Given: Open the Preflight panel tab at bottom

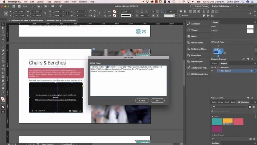Looking at the screenshot, I should pos(216,143).
